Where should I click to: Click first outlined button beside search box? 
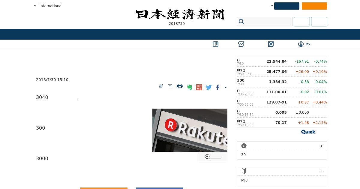[302, 22]
